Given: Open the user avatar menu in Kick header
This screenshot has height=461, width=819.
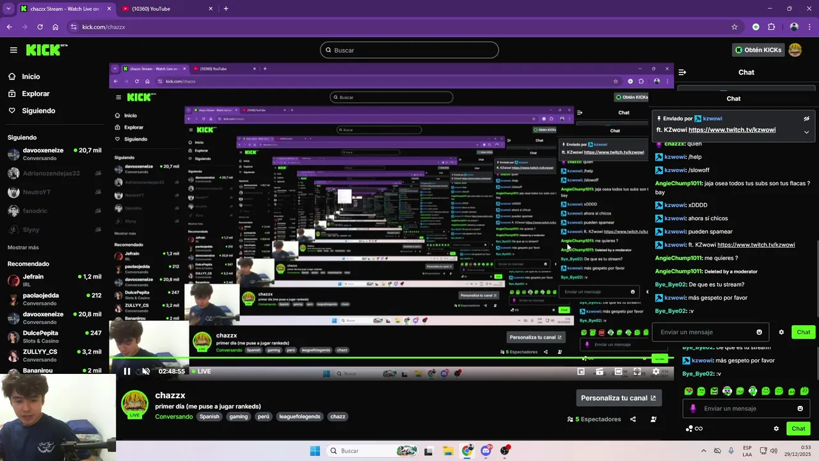Looking at the screenshot, I should tap(795, 50).
